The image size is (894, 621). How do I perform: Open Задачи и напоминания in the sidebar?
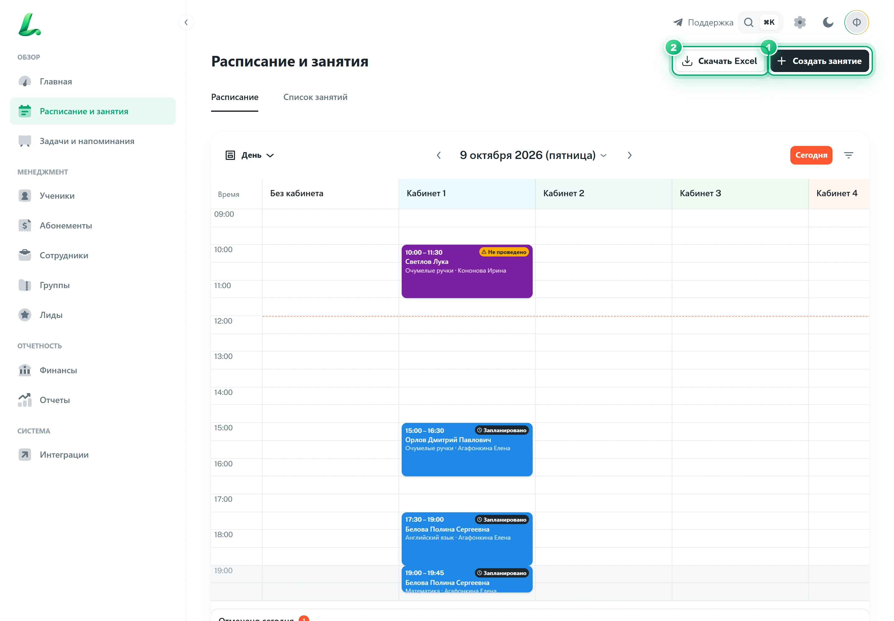pos(93,141)
